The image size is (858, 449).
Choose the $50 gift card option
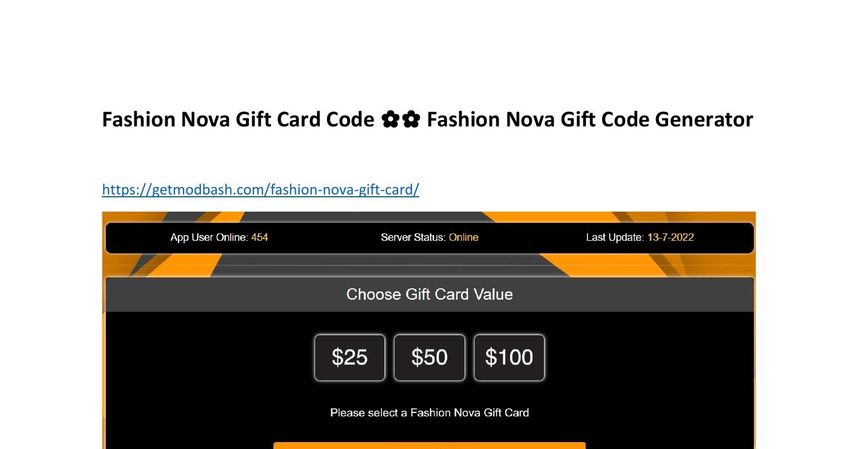(429, 357)
